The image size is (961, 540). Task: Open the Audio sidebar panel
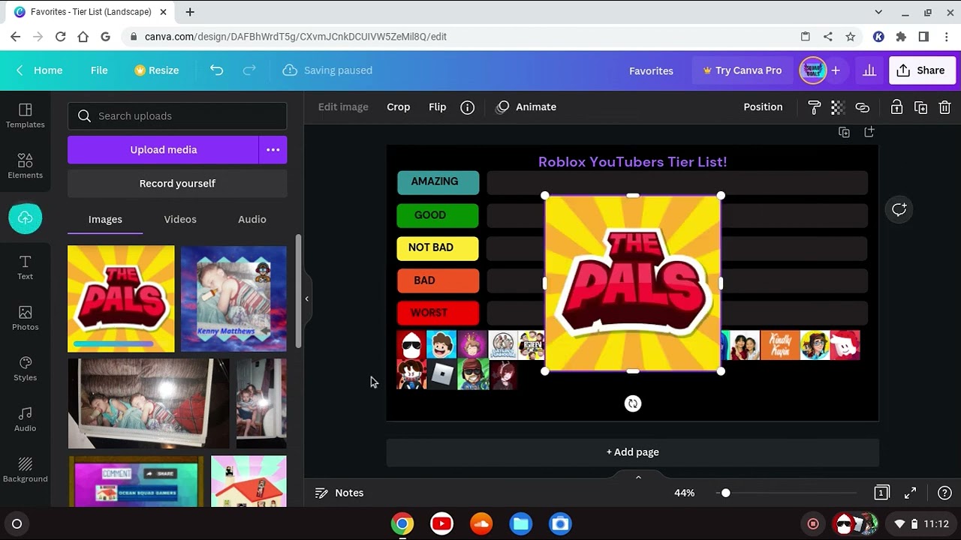tap(25, 420)
